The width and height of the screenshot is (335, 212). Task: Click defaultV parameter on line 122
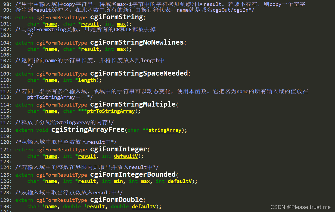126,156
